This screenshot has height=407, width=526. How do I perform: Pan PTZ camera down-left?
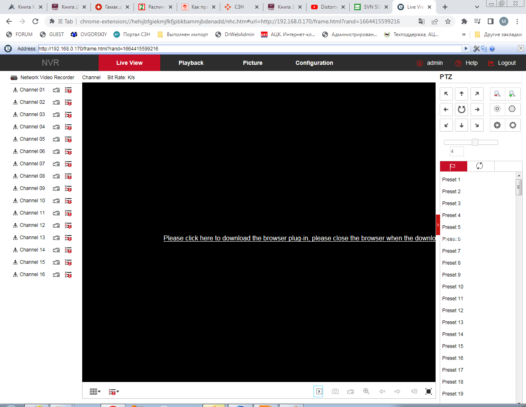(446, 125)
